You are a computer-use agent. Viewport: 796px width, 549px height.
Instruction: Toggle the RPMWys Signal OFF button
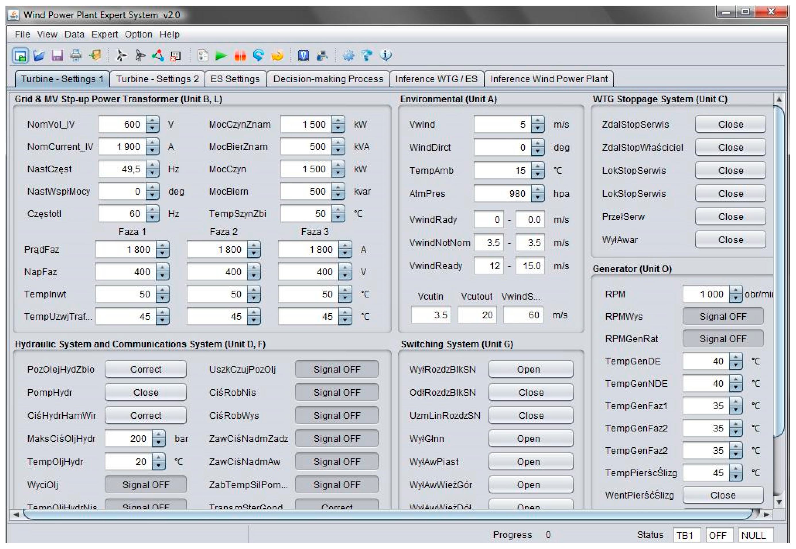[x=722, y=316]
